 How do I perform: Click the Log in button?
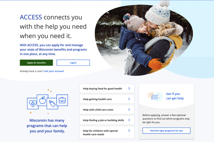click(73, 63)
